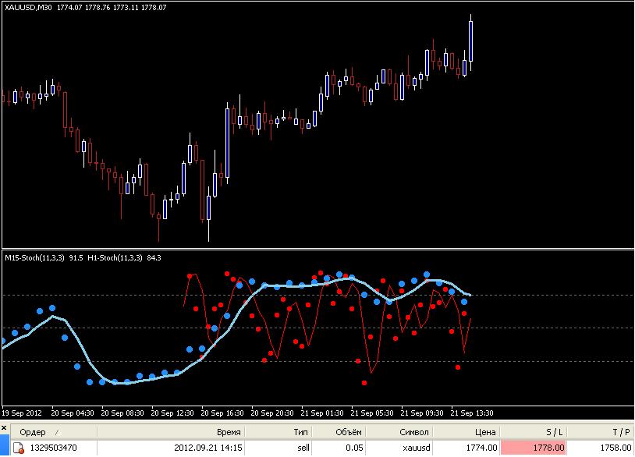Click the 21 Sep 13:30 time label
Screen dimensions: 635x457
coord(472,413)
